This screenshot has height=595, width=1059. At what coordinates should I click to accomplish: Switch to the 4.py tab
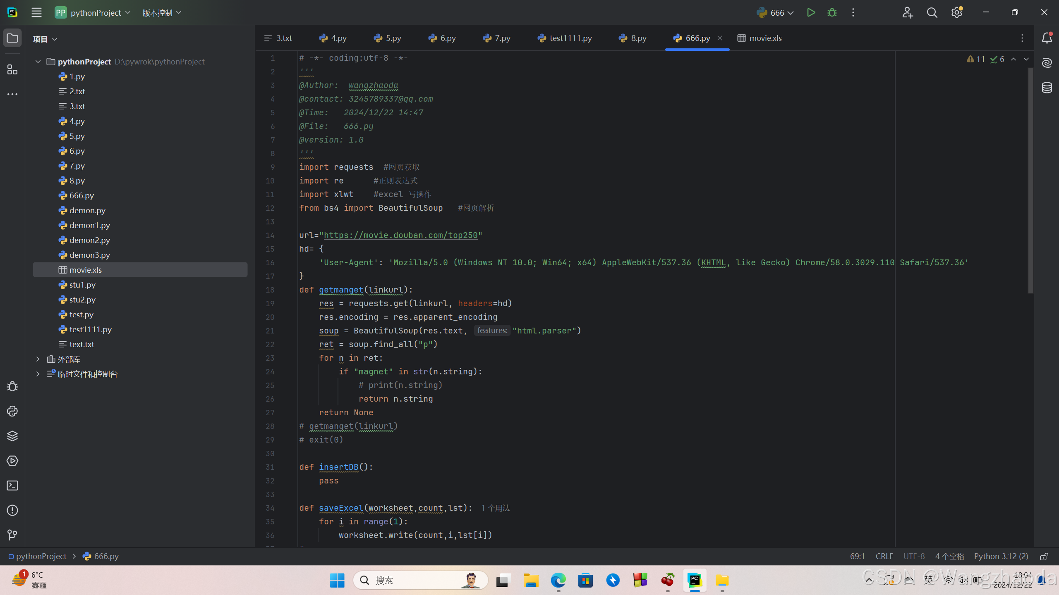pyautogui.click(x=333, y=38)
